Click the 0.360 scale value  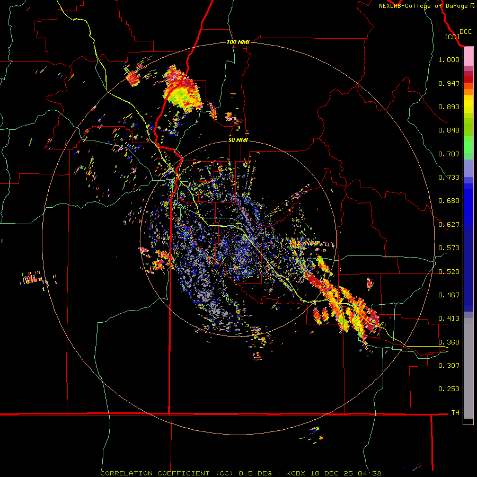(x=449, y=342)
